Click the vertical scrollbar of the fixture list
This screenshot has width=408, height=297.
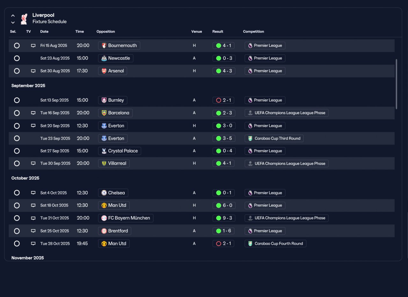coord(397,84)
